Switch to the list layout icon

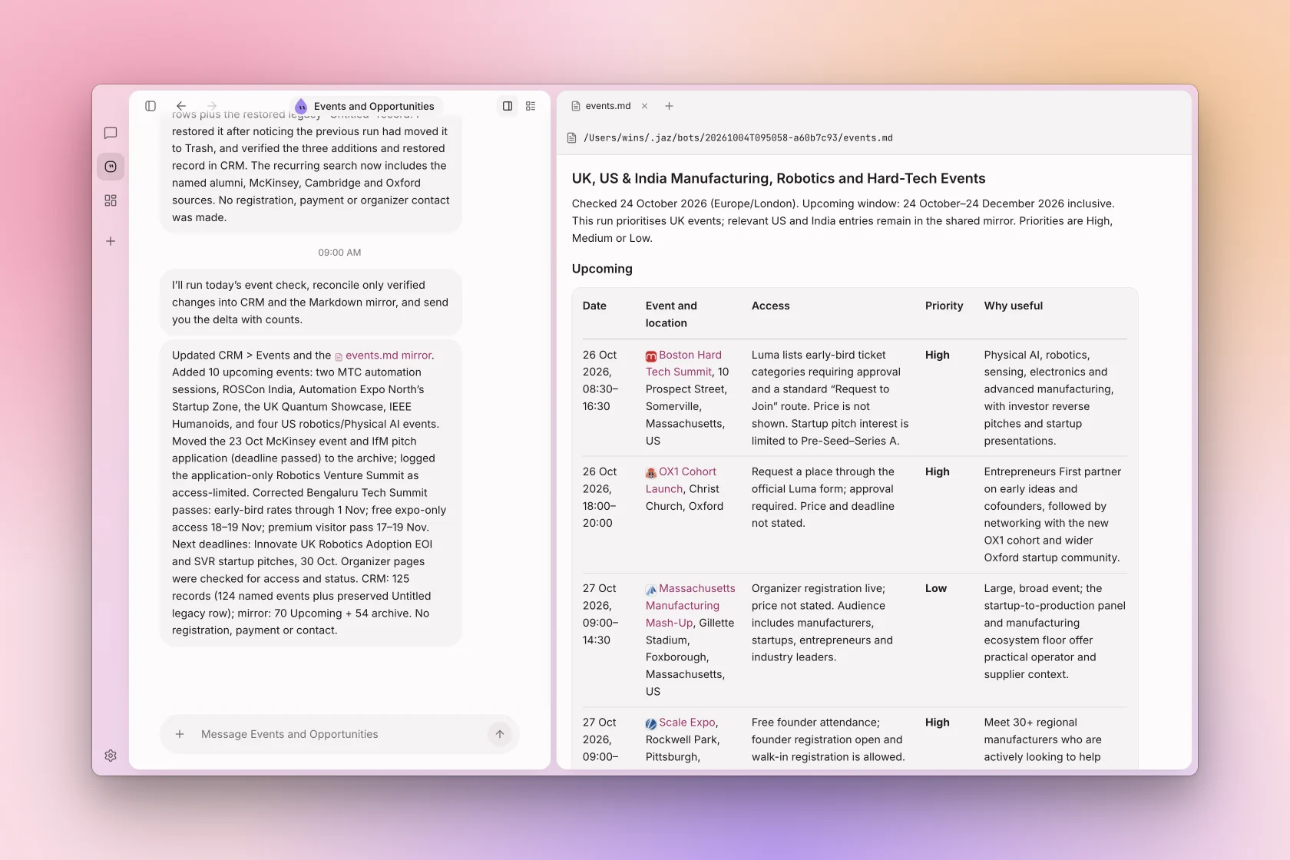pos(531,106)
